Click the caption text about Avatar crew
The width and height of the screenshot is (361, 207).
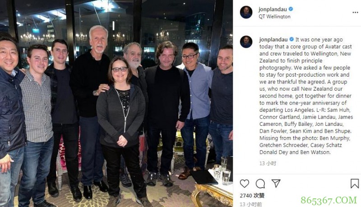(306, 96)
